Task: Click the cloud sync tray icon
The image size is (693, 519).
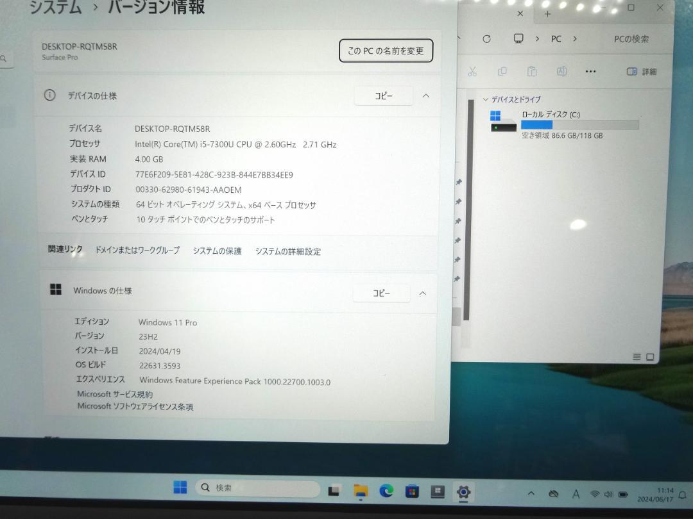Action: tap(553, 493)
